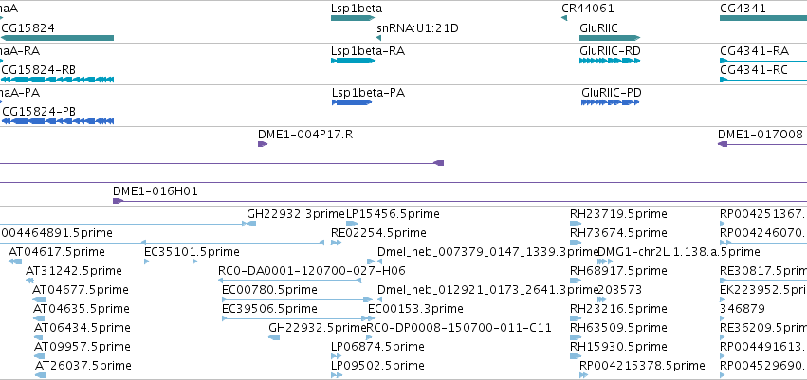
Task: Click the GluRIIC gene bar
Action: click(x=610, y=38)
